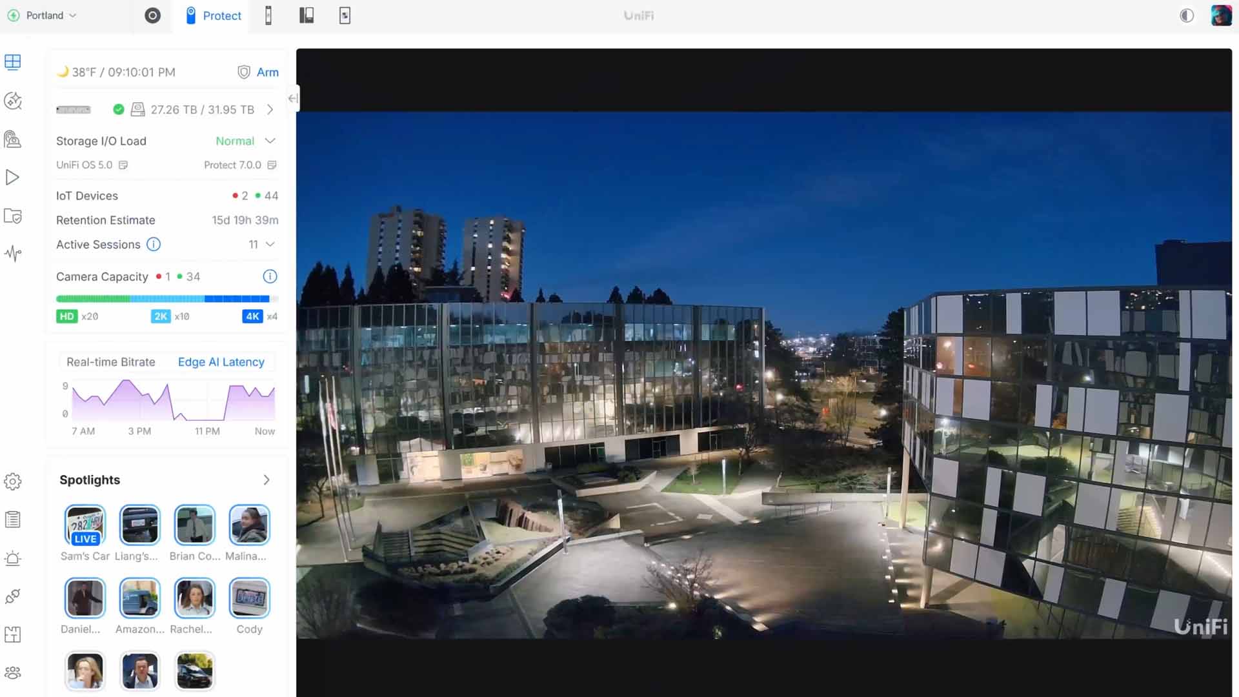Viewport: 1239px width, 697px height.
Task: Toggle the dark/light theme icon
Action: click(x=1186, y=15)
